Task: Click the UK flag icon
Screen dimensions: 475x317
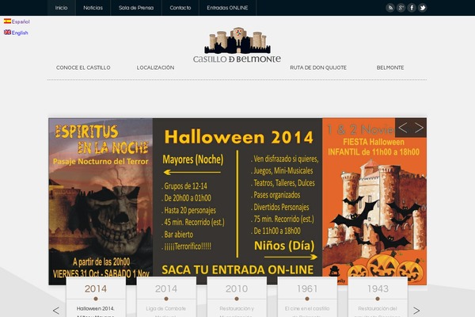Action: pos(7,32)
